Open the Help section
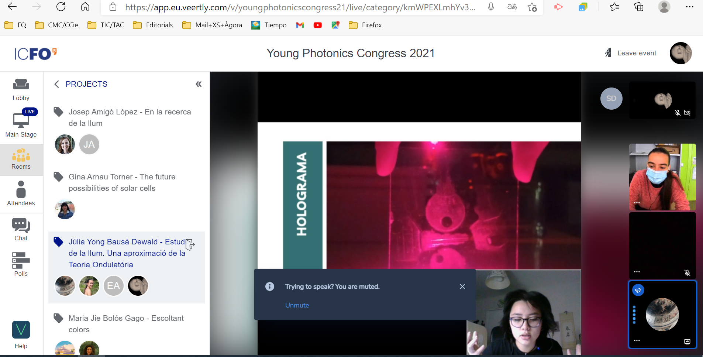 [21, 335]
